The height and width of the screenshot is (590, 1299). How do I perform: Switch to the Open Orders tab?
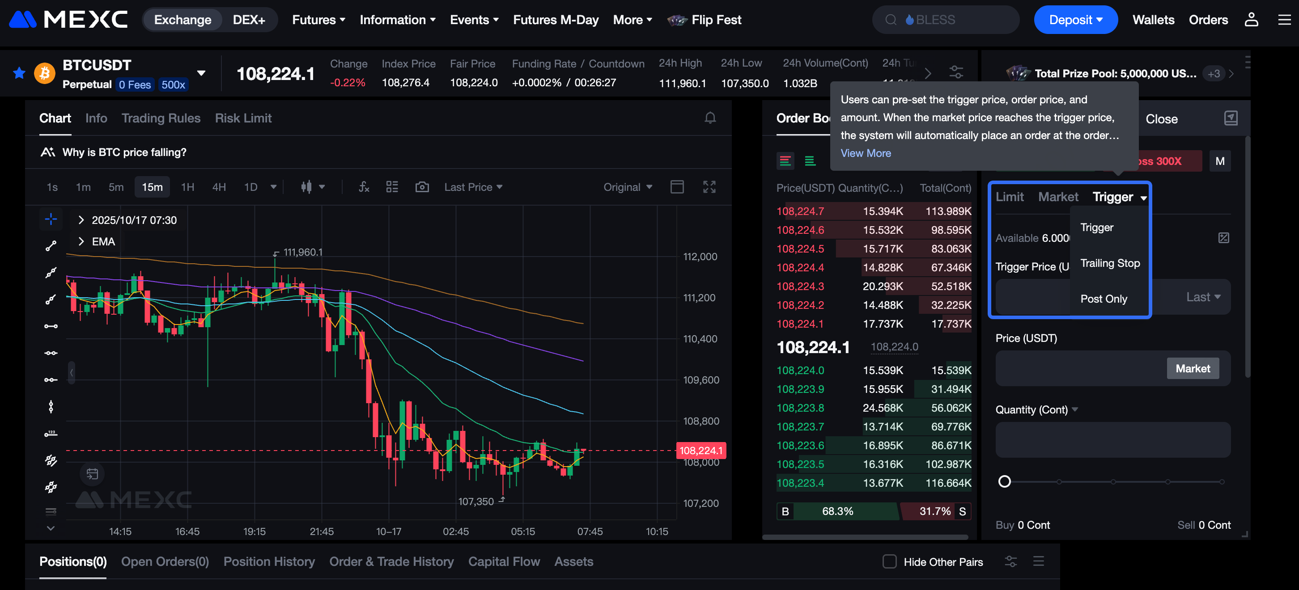pos(165,561)
